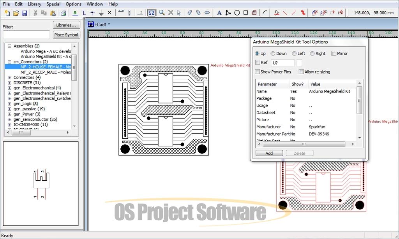Select the circle drawing tool

coord(237,13)
